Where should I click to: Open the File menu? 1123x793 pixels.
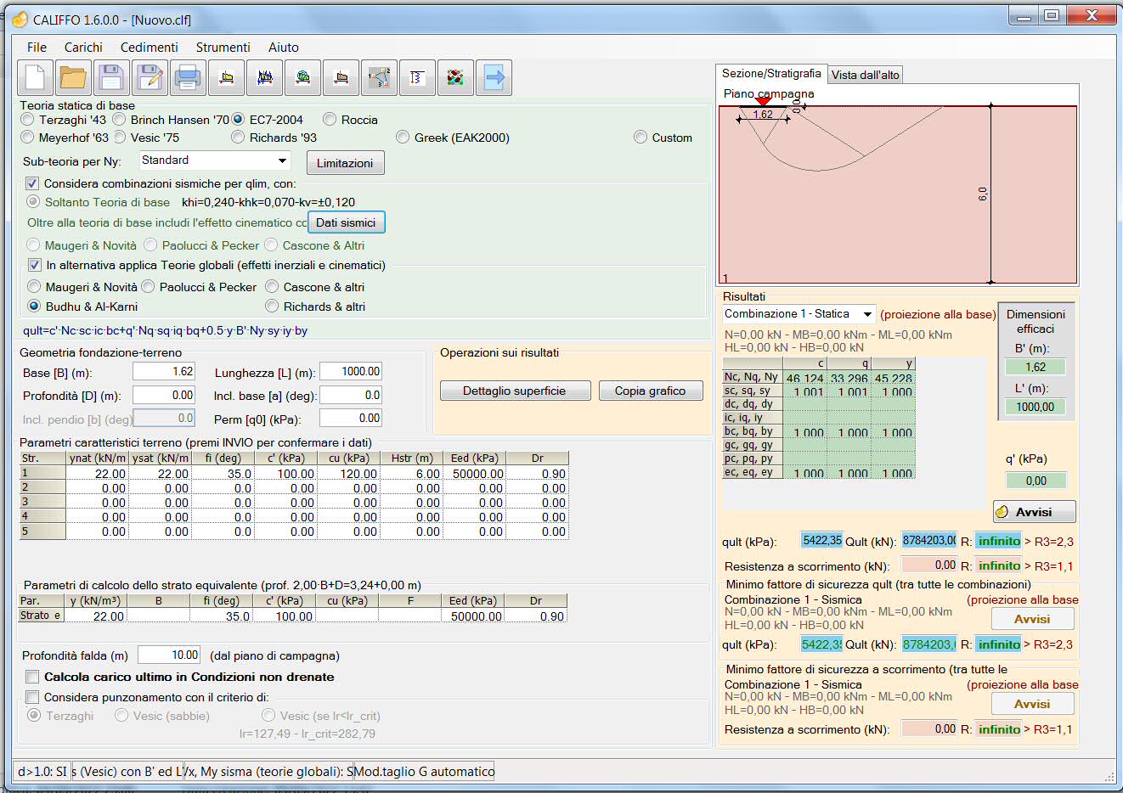tap(37, 48)
